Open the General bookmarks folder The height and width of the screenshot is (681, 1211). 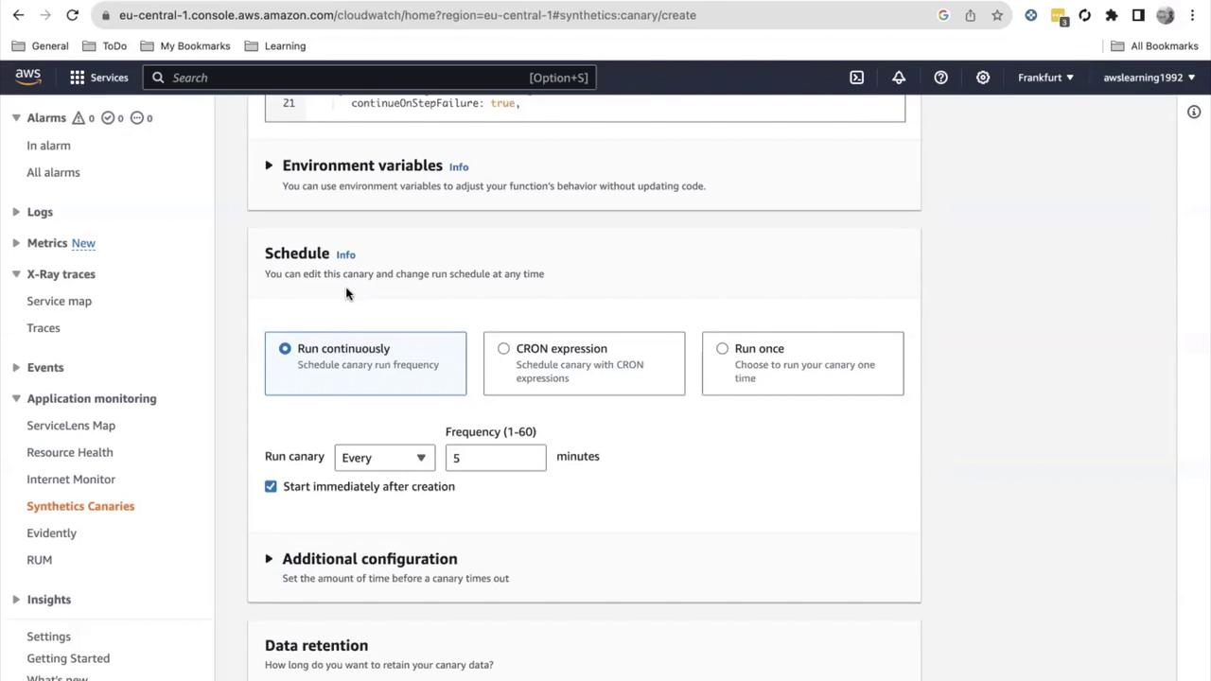click(x=41, y=45)
